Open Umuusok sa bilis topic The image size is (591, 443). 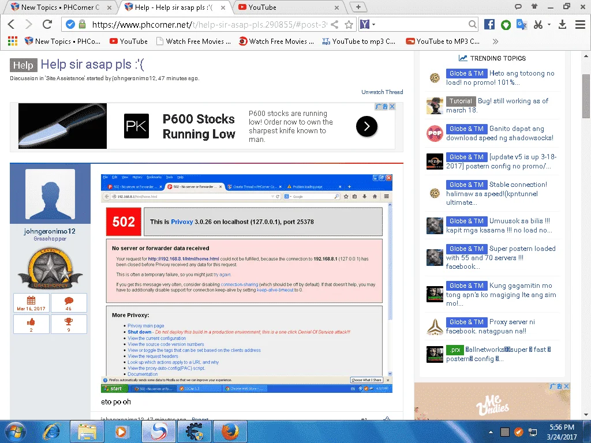[499, 226]
